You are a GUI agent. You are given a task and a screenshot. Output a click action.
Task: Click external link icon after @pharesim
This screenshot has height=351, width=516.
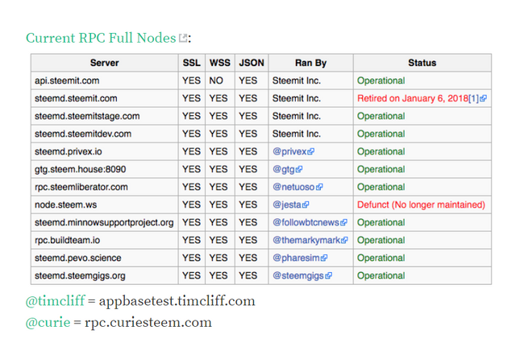pyautogui.click(x=324, y=258)
